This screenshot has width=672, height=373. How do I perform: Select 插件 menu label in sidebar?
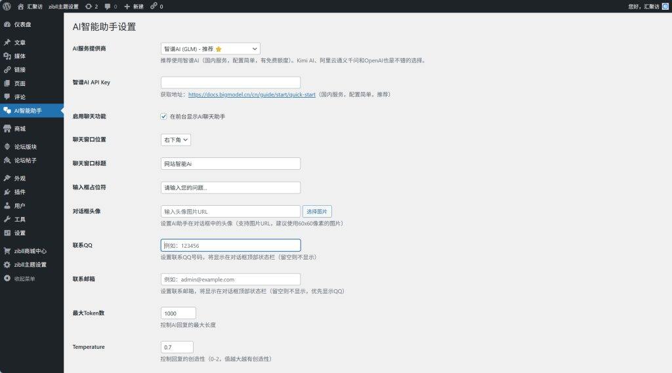pyautogui.click(x=20, y=192)
